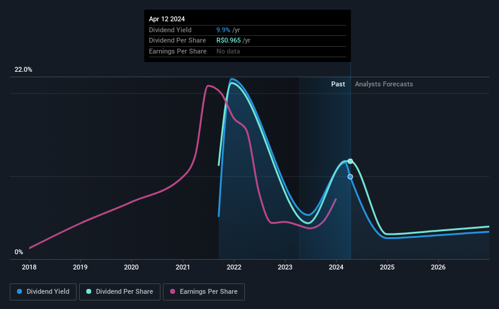499x309 pixels.
Task: Click the tooltip Dividend Per Share row label
Action: [177, 41]
